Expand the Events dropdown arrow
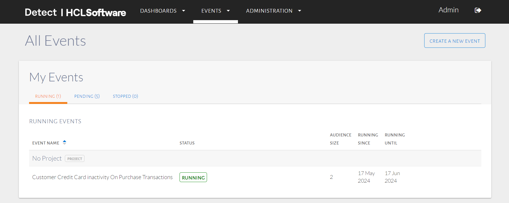The height and width of the screenshot is (203, 509). pyautogui.click(x=228, y=11)
